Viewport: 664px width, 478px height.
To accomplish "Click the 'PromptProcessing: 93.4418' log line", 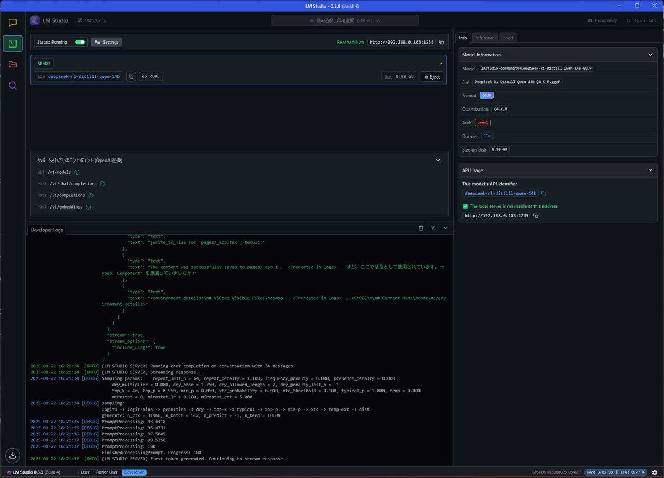I will (x=98, y=422).
